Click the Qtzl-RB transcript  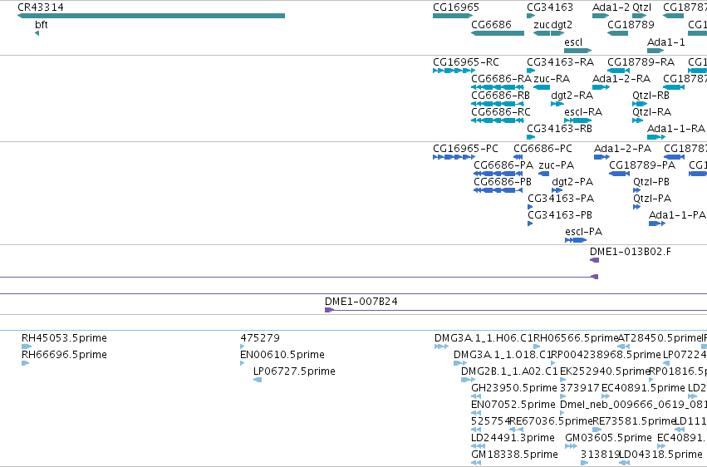coord(651,95)
